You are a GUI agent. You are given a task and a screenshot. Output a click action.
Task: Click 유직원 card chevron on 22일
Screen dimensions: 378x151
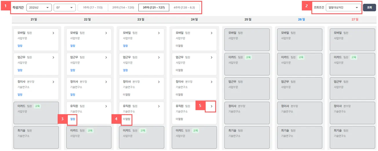pyautogui.click(x=106, y=106)
